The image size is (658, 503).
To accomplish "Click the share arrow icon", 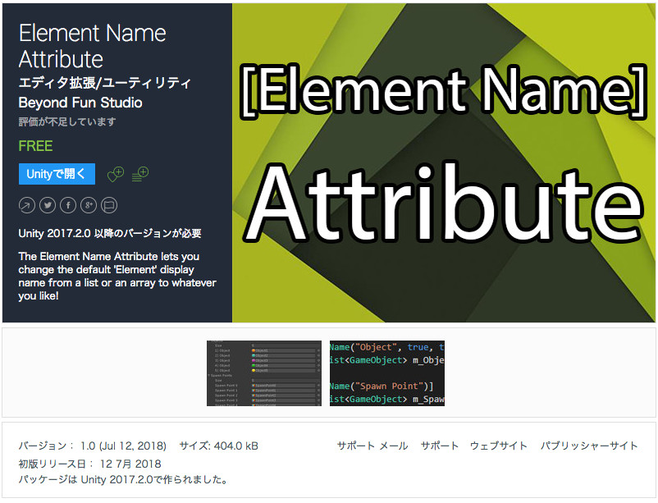I will coord(27,205).
